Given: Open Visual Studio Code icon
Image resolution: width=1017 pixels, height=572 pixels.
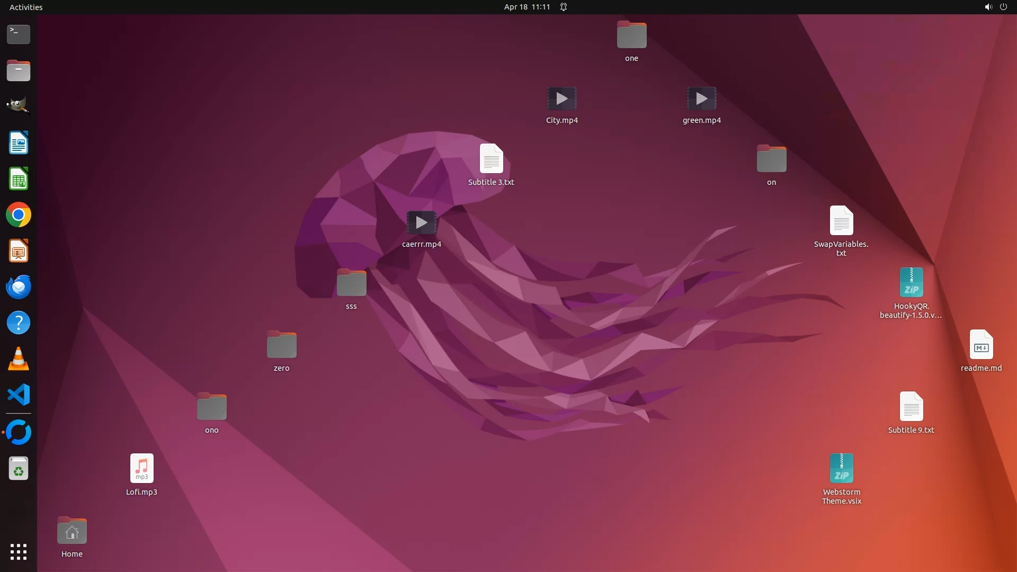Looking at the screenshot, I should point(19,395).
